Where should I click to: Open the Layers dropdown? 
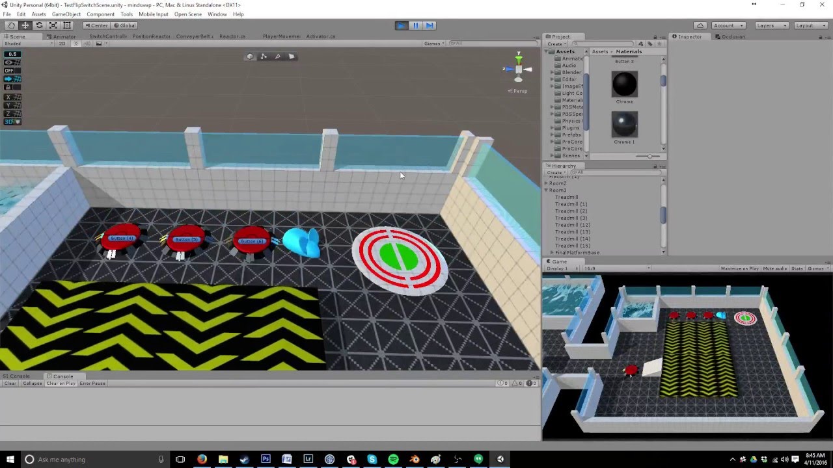point(772,25)
